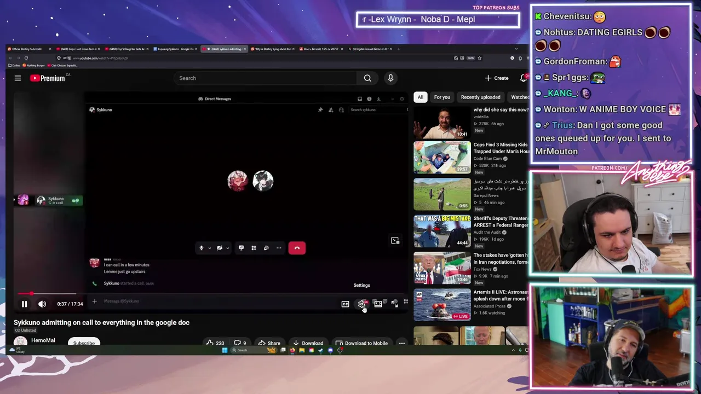Click Add Friends to DM icon
This screenshot has width=701, height=394.
(x=331, y=110)
